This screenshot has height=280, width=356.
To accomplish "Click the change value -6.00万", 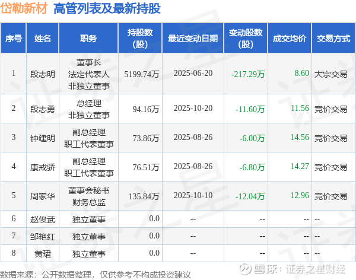I will pyautogui.click(x=252, y=138).
